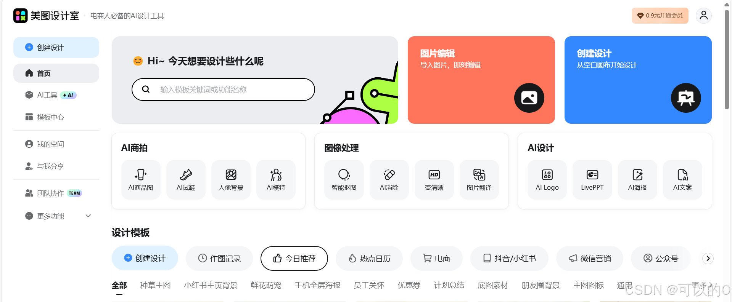Open the 图片翻译 translate tool

coord(479,180)
